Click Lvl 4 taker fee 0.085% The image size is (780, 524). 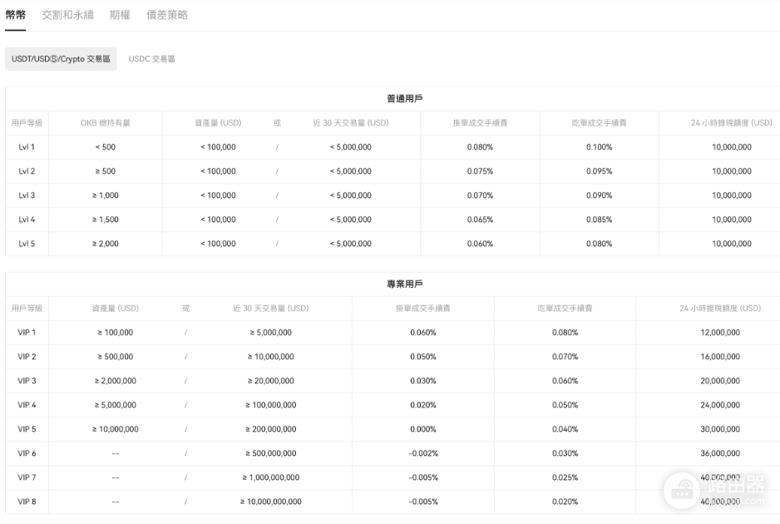(599, 220)
